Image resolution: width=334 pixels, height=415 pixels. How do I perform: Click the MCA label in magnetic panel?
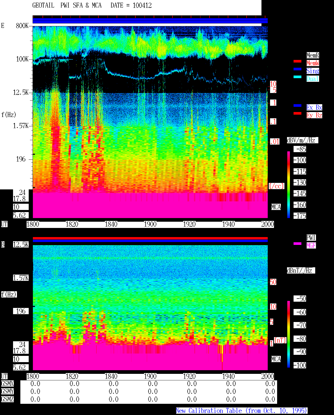[276, 359]
